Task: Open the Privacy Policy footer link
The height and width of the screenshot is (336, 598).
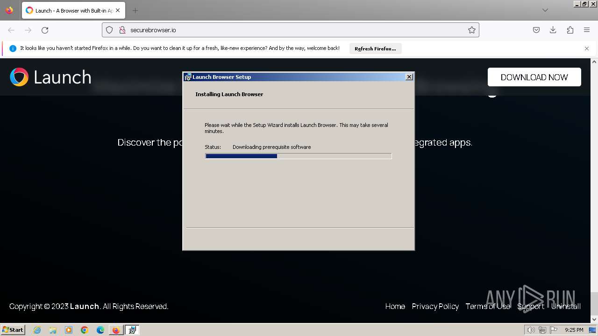Action: pyautogui.click(x=435, y=306)
